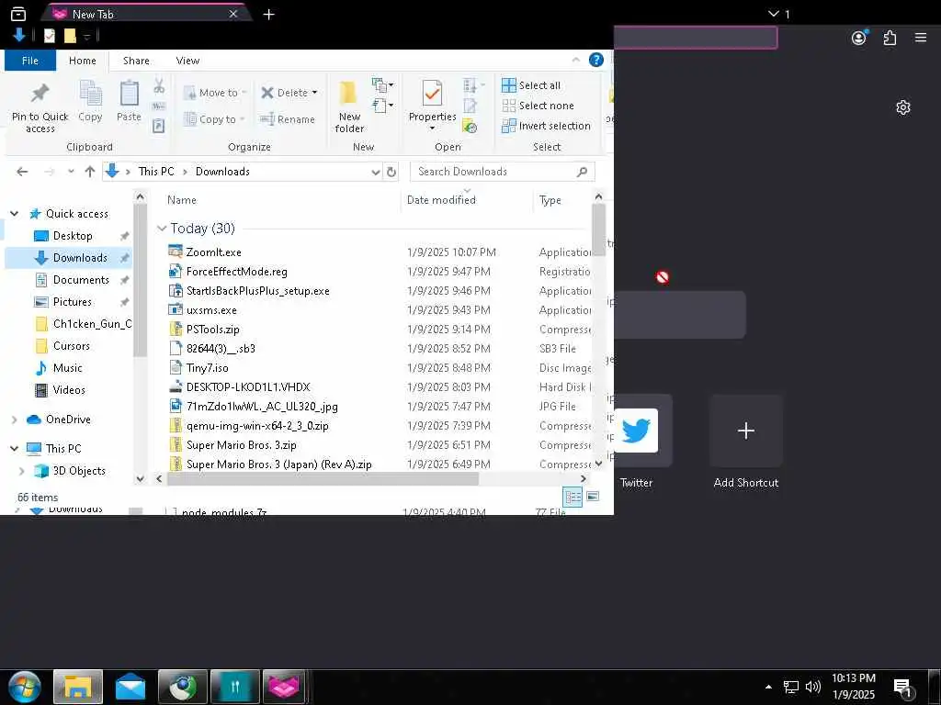Open the browser extensions icon
Image resolution: width=941 pixels, height=705 pixels.
(x=890, y=38)
